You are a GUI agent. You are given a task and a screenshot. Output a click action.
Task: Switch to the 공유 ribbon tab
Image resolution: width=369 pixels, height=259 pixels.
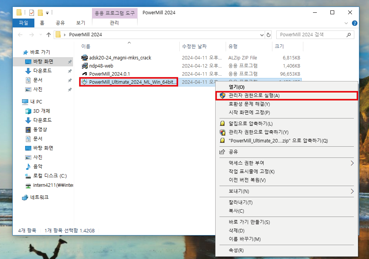pyautogui.click(x=60, y=23)
